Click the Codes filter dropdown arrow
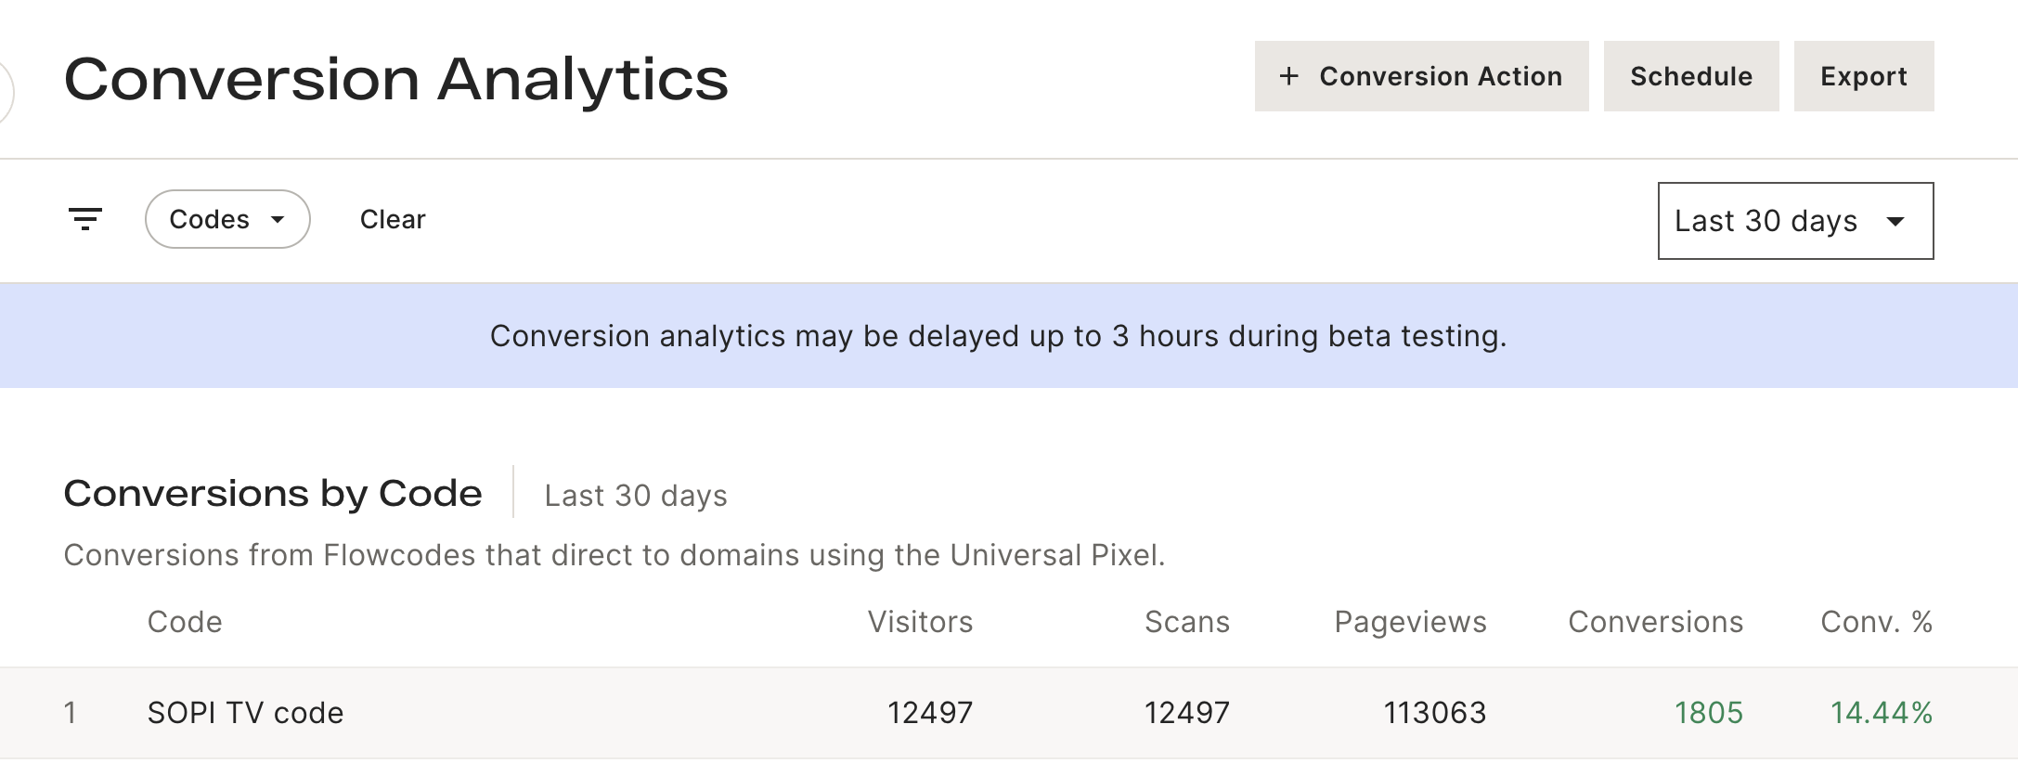Screen dimensions: 2018x776 [278, 220]
